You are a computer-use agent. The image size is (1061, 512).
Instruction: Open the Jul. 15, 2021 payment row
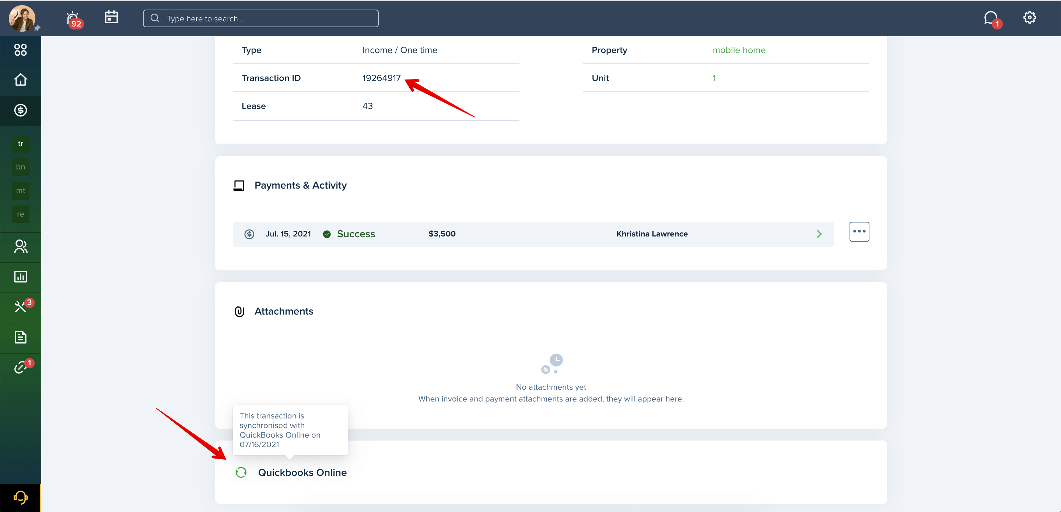tap(533, 234)
